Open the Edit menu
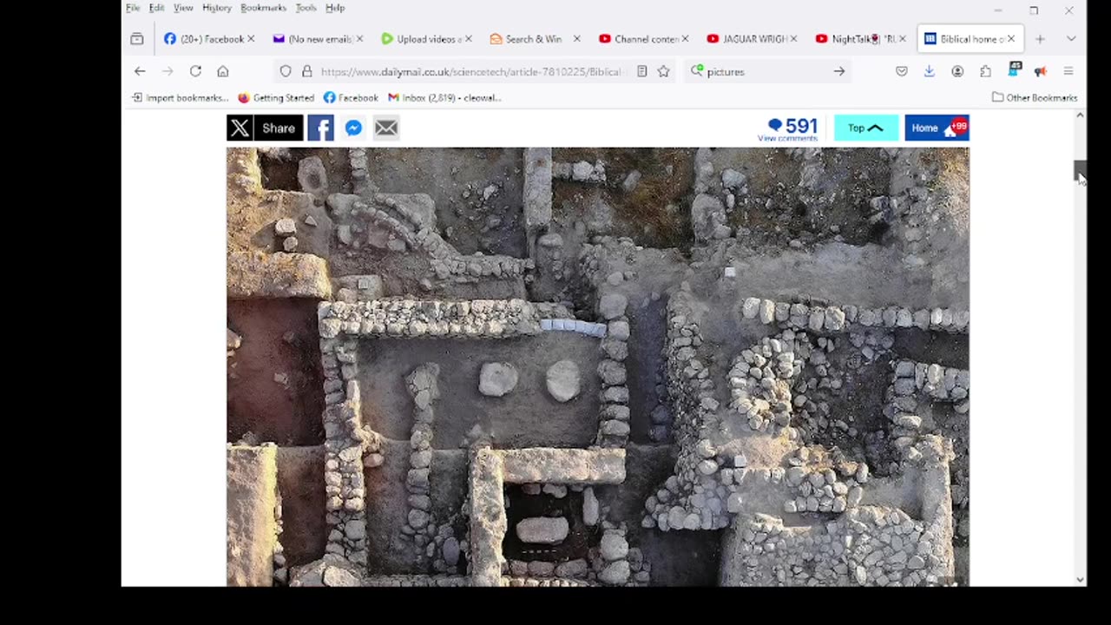The image size is (1111, 625). pyautogui.click(x=156, y=8)
